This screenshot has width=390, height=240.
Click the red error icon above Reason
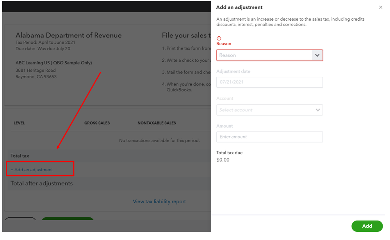pos(219,38)
